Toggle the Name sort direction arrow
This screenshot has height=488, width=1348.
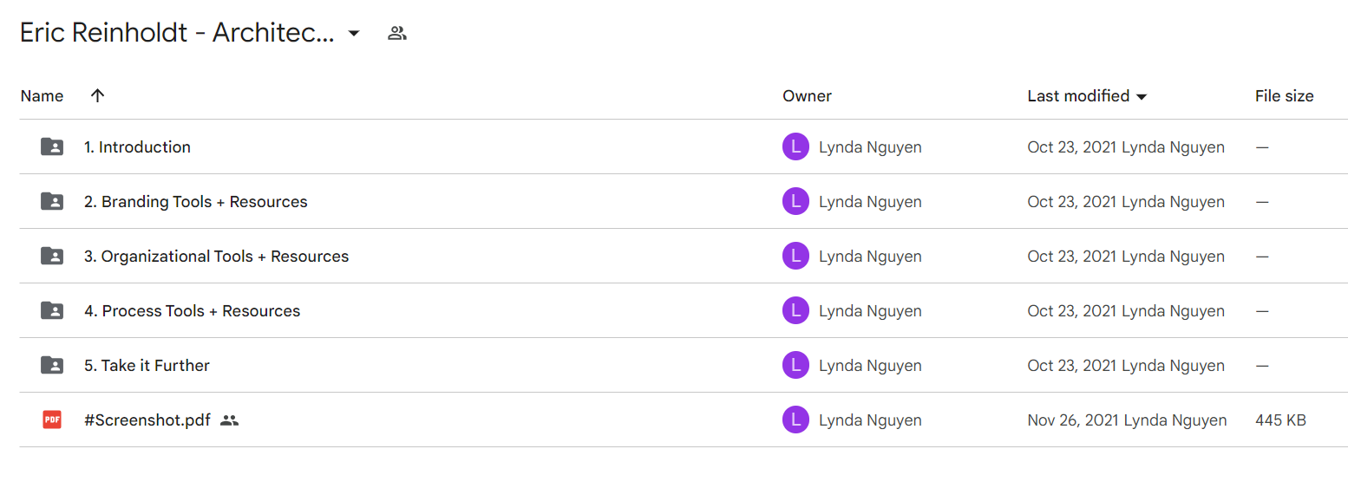click(x=97, y=95)
